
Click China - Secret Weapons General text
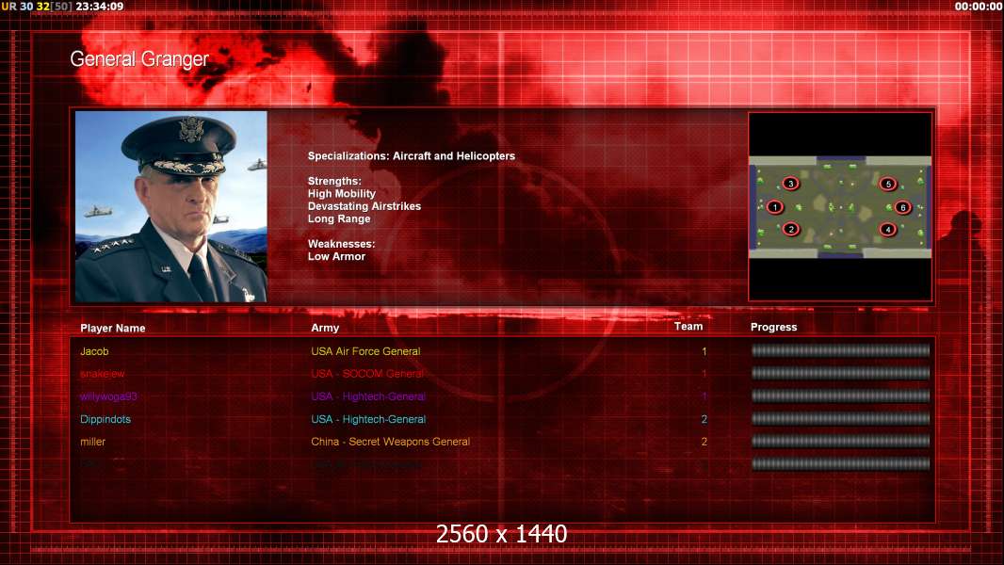391,442
